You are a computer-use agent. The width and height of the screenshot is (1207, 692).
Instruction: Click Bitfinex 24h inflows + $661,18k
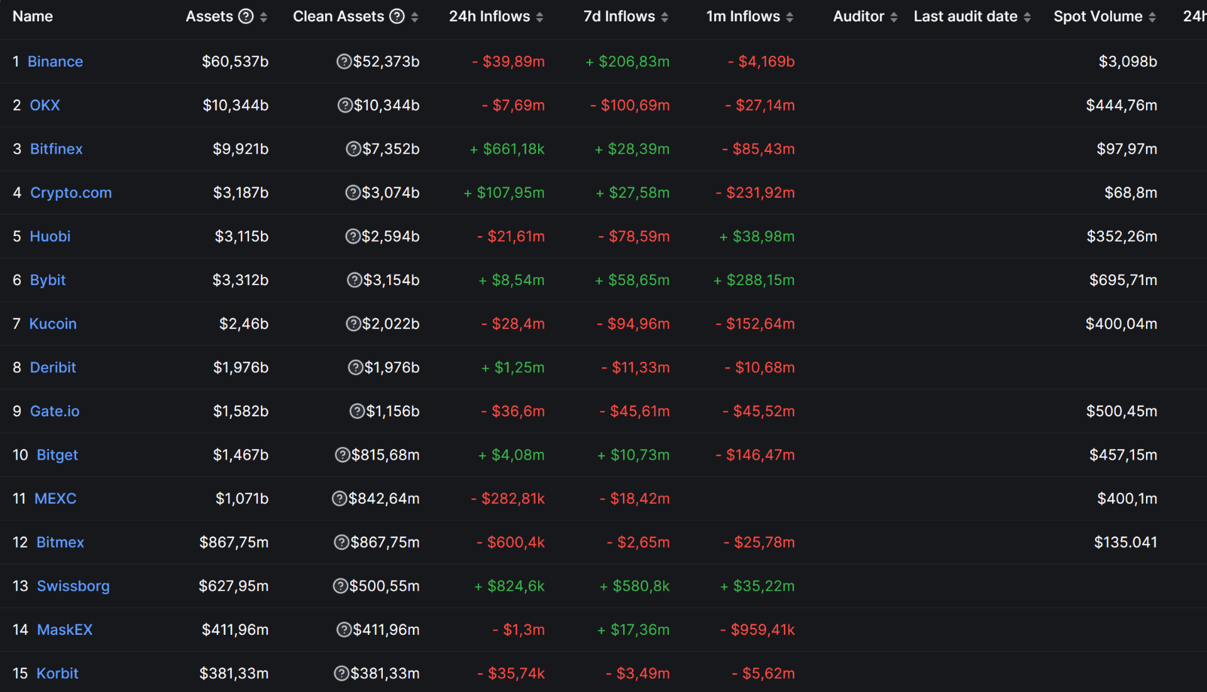click(x=507, y=149)
